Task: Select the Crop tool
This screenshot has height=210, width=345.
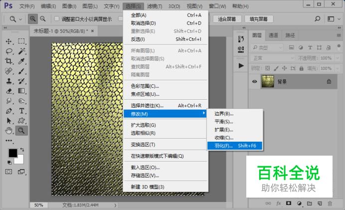Action: pyautogui.click(x=9, y=61)
